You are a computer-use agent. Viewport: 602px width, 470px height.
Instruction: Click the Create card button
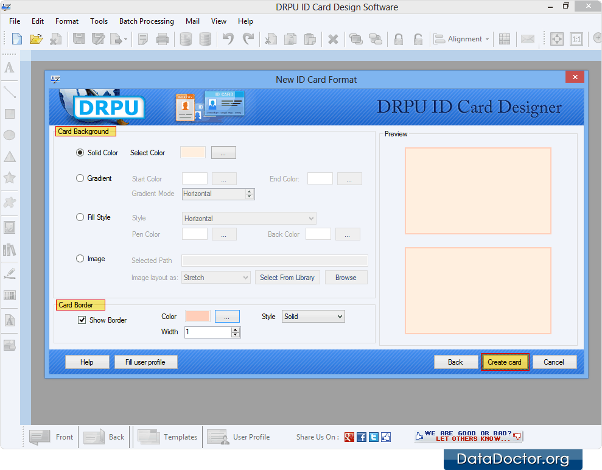pos(505,362)
